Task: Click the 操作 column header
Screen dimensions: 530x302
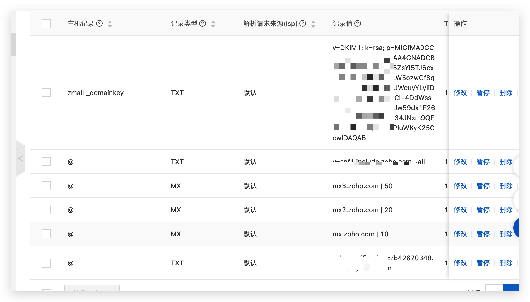Action: point(460,24)
